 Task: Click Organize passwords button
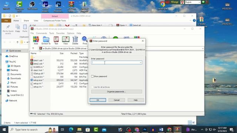click(117, 92)
